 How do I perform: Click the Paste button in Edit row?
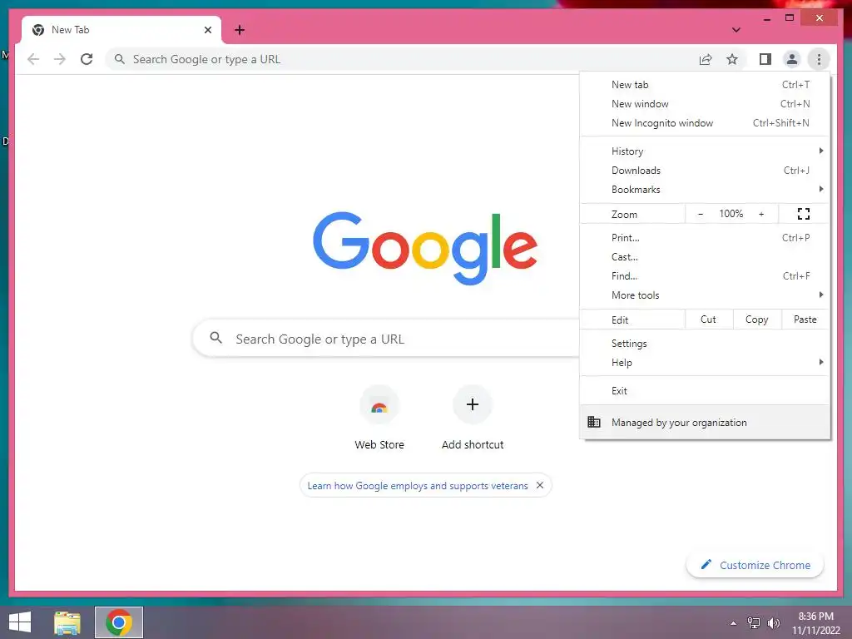click(x=805, y=319)
